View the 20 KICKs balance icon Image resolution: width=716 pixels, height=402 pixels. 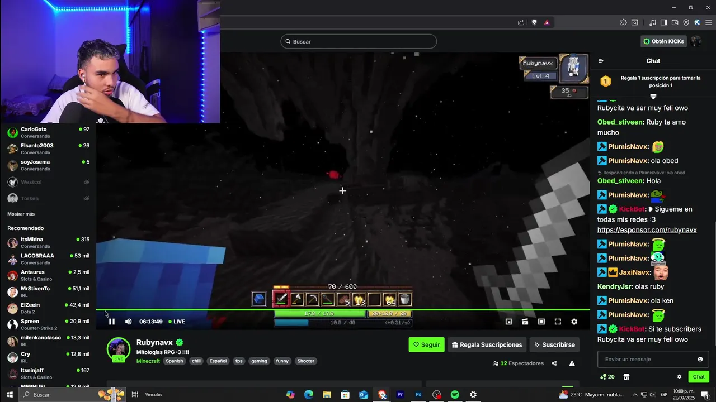607,377
